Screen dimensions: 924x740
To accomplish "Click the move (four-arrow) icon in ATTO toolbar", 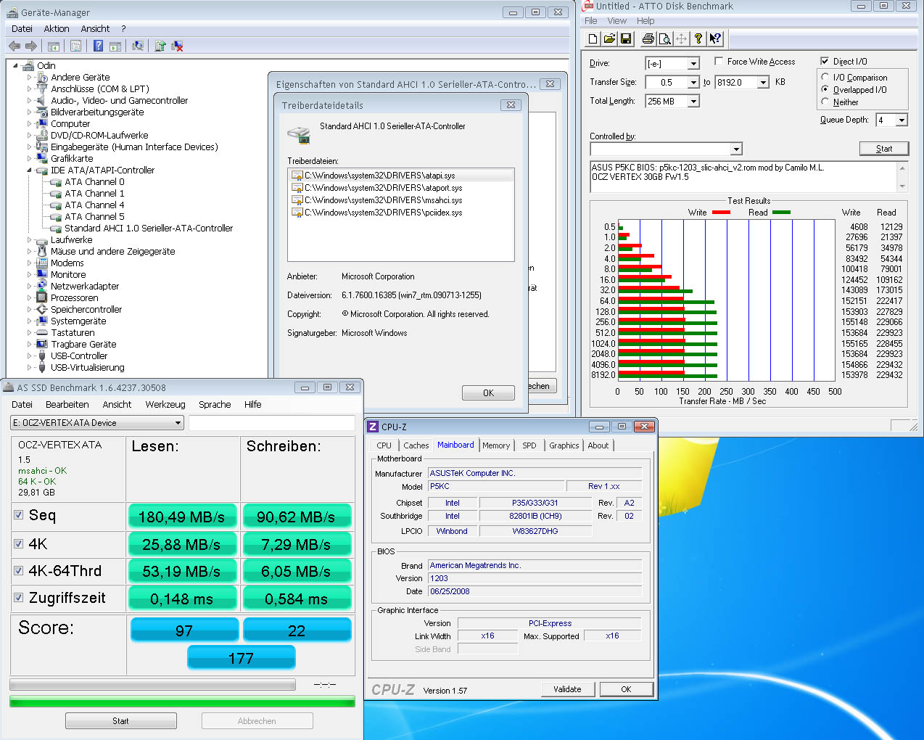I will tap(681, 38).
